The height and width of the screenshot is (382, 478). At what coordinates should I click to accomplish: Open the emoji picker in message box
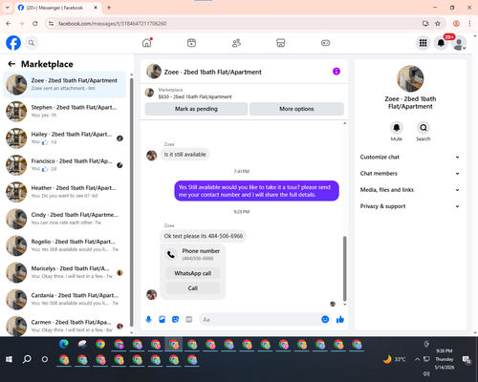pyautogui.click(x=325, y=319)
